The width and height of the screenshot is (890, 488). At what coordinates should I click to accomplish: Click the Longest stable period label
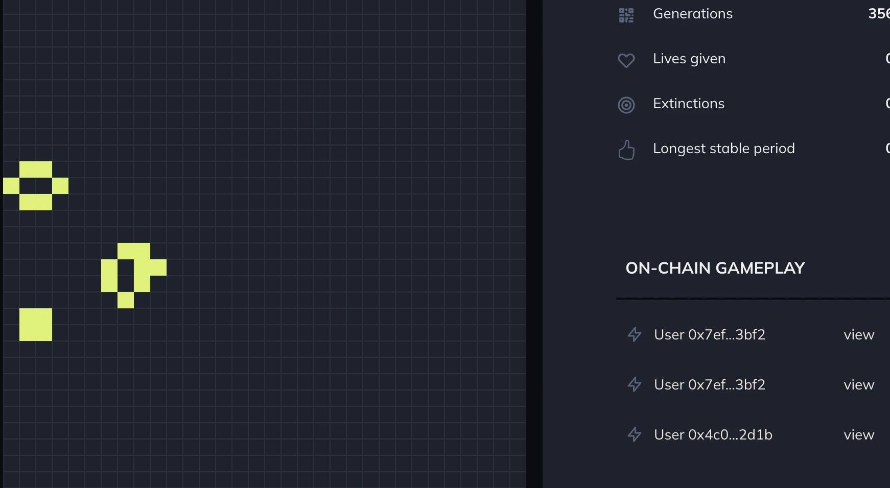(x=723, y=149)
